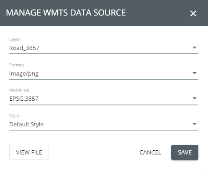Click the dialog title text
The image size is (208, 170).
66,13
